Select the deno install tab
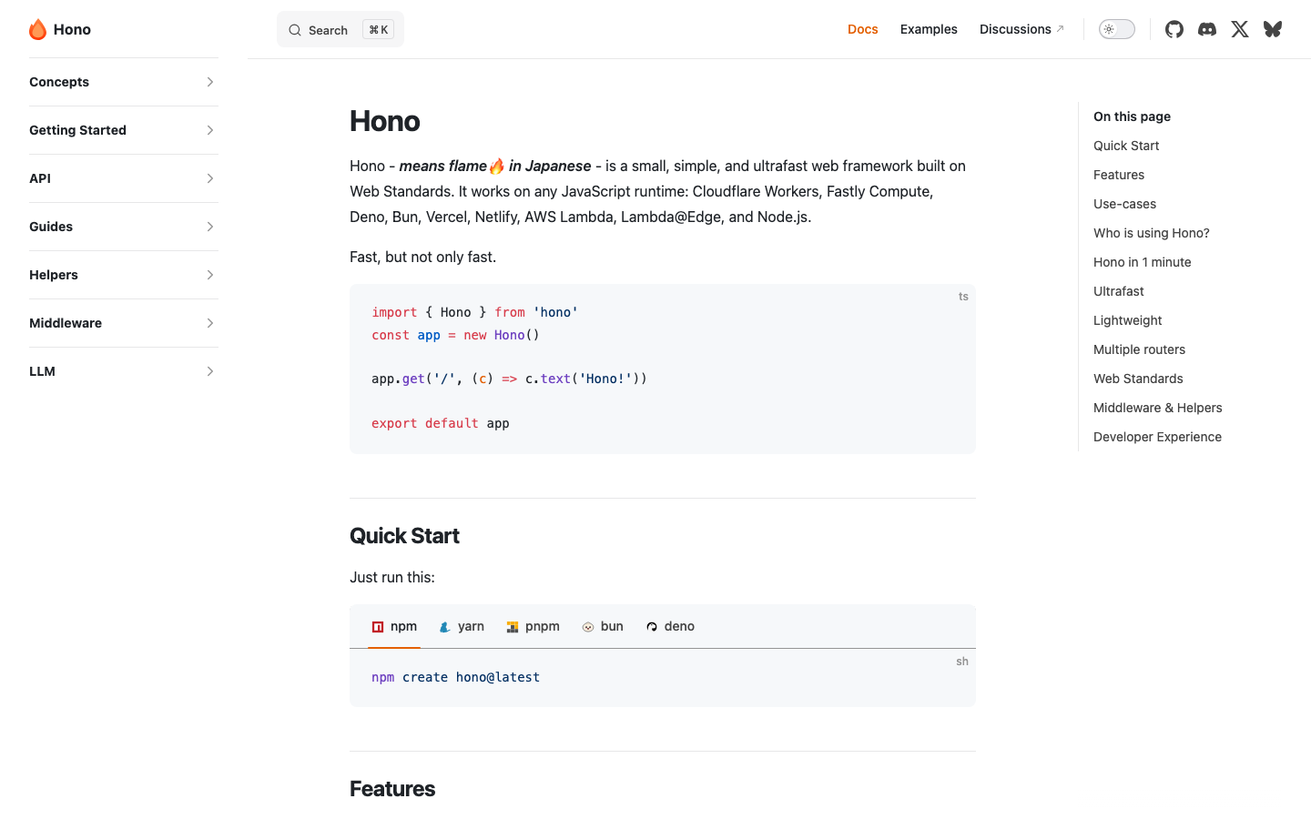This screenshot has width=1311, height=819. coord(670,626)
